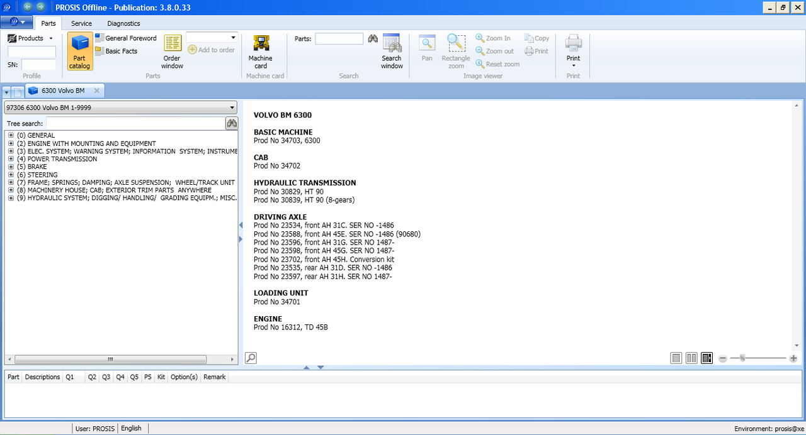The image size is (806, 435).
Task: Switch to the Parts ribbon tab
Action: 48,23
